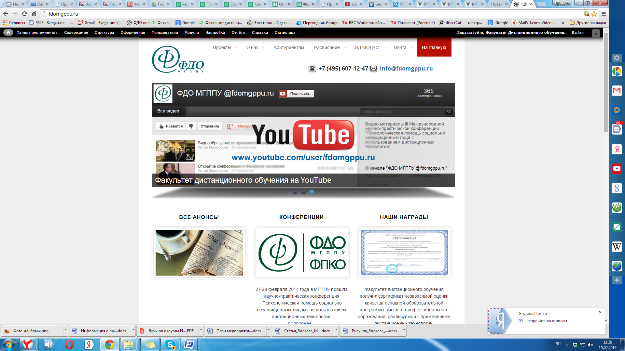625x351 pixels.
Task: Open Sberbank green icon in sidebar
Action: 617,208
